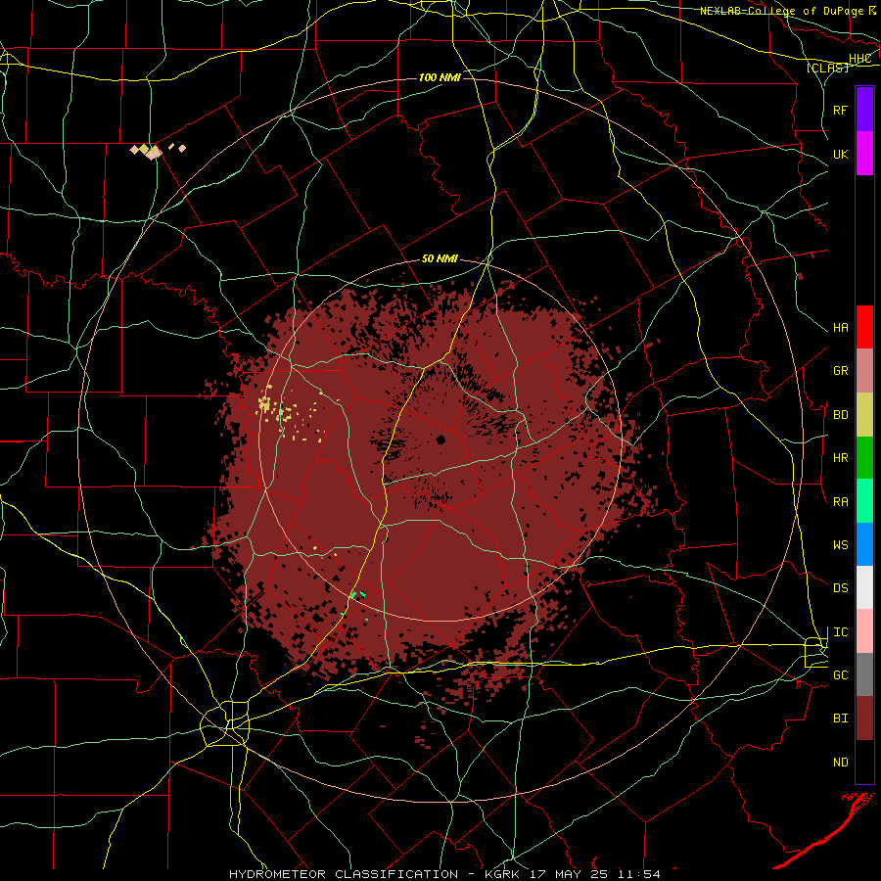Click the blue WS legend color swatch
Viewport: 881px width, 881px height.
[x=864, y=544]
